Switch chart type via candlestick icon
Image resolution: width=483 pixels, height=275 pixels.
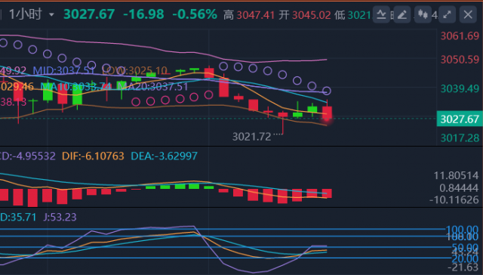coord(423,14)
